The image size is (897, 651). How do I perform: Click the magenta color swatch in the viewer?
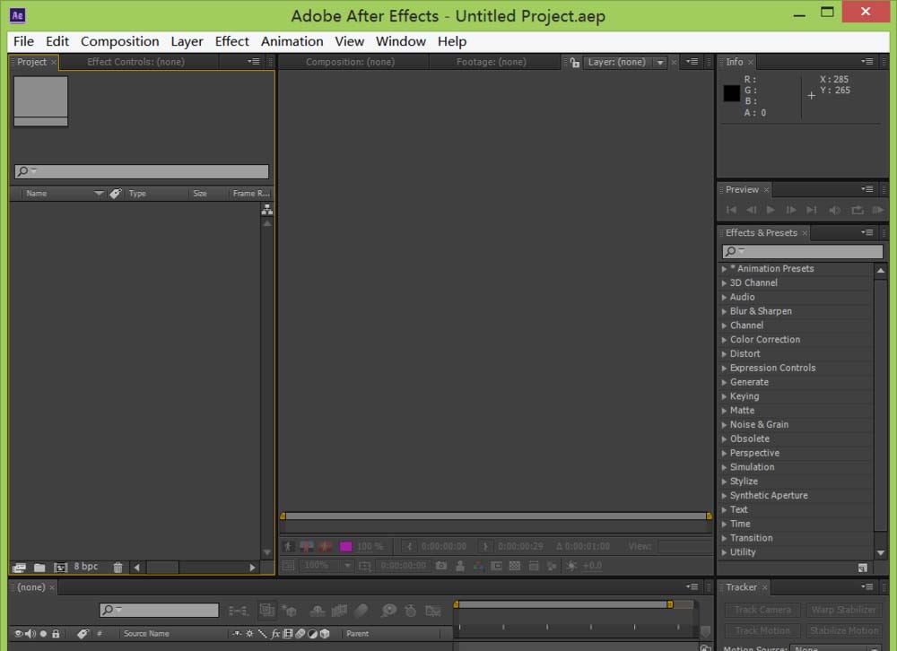(345, 546)
